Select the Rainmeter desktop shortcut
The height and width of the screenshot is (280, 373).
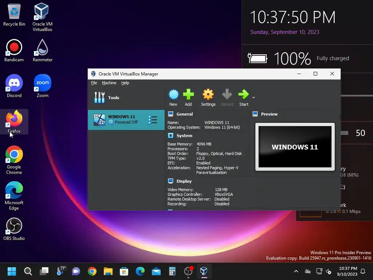[x=42, y=50]
